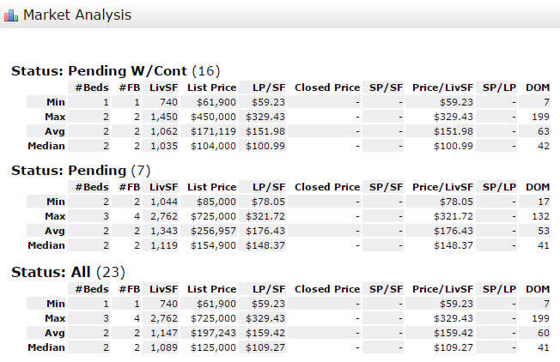The width and height of the screenshot is (560, 362).
Task: Click the $197,243 average list price in All
Action: 213,332
